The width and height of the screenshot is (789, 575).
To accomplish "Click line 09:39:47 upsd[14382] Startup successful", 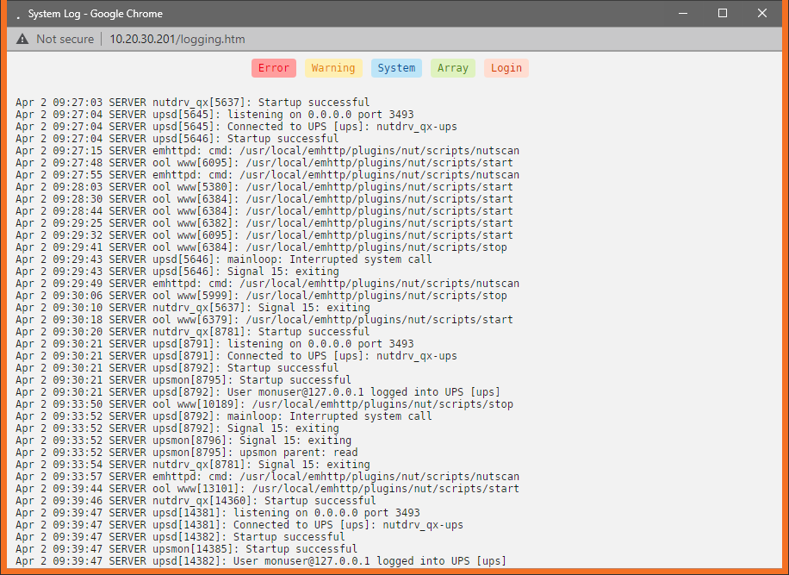I will point(180,537).
